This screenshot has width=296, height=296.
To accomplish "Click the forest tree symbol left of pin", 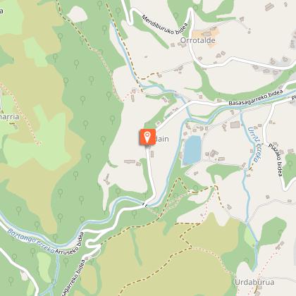I will click(103, 140).
